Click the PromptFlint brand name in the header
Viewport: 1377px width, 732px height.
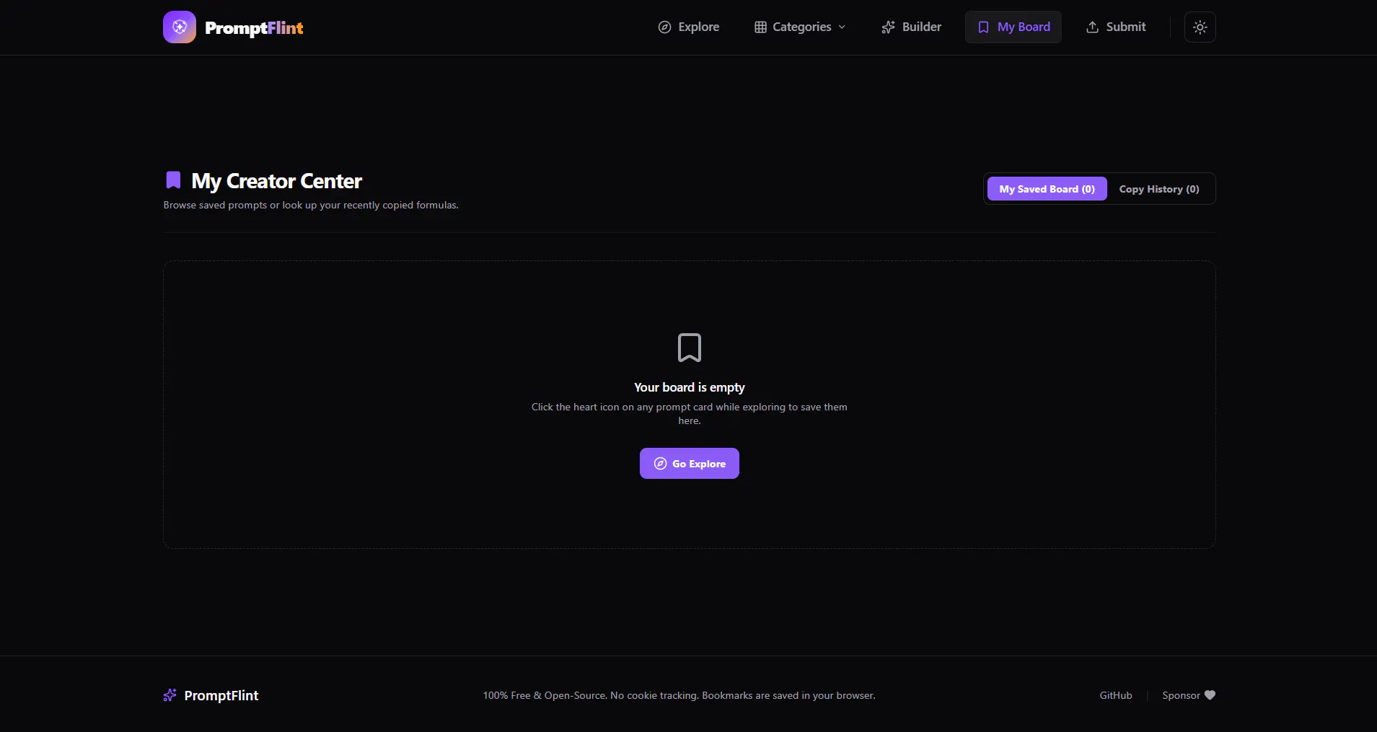point(254,28)
